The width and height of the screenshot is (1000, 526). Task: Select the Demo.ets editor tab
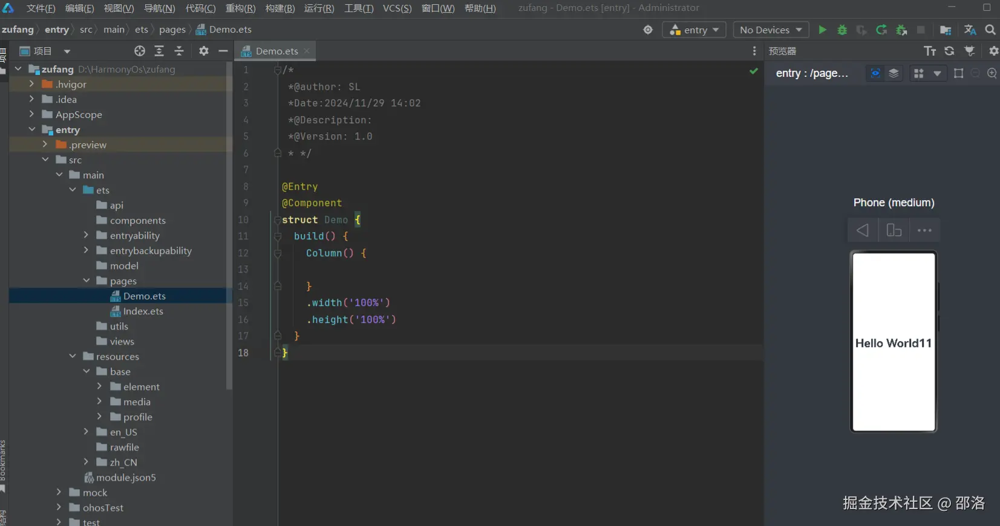[276, 51]
